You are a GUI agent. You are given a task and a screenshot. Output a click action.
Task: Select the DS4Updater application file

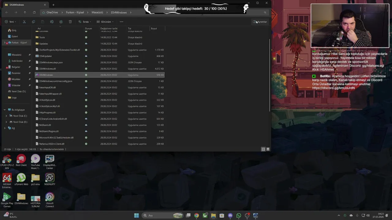point(100,56)
